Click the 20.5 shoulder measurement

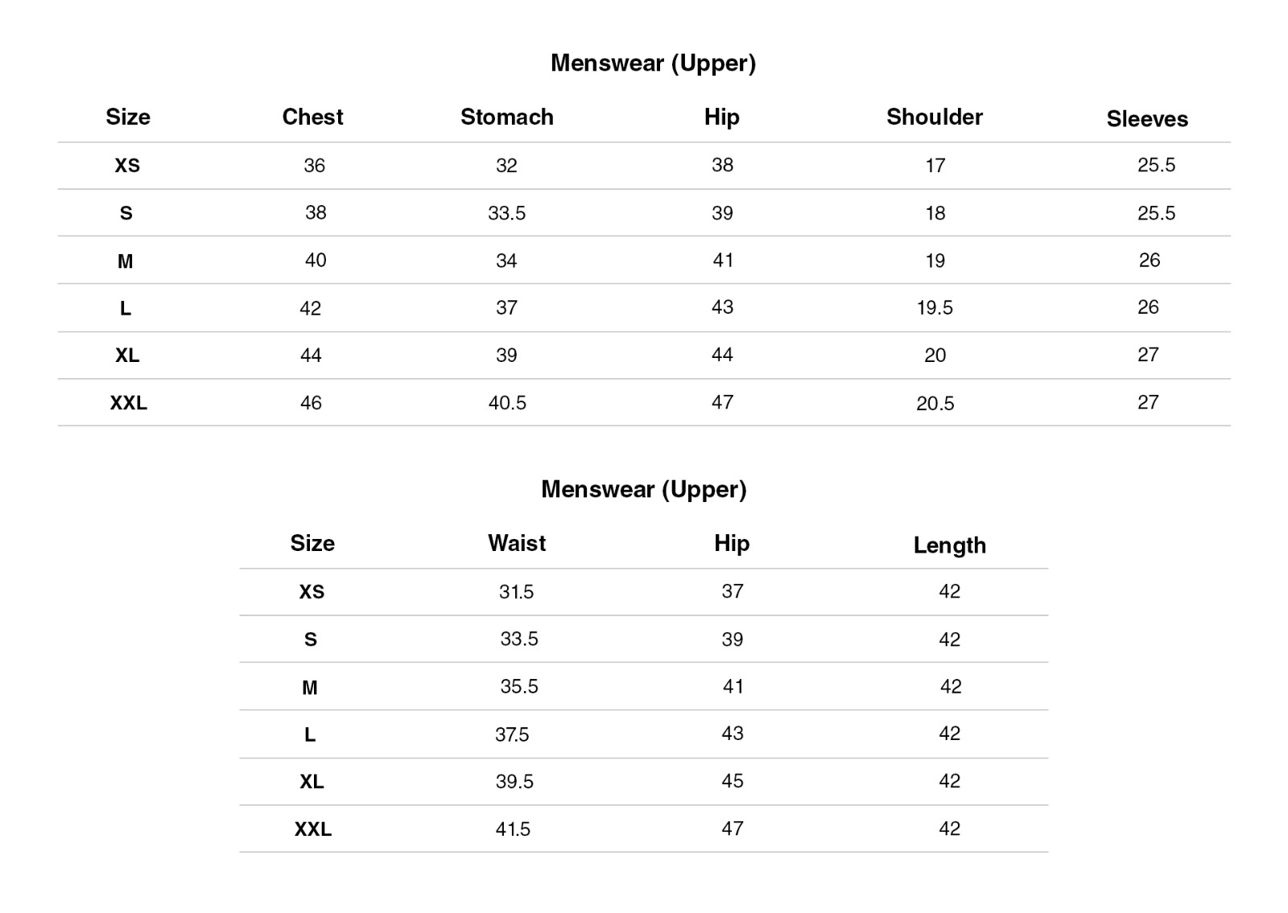coord(935,404)
